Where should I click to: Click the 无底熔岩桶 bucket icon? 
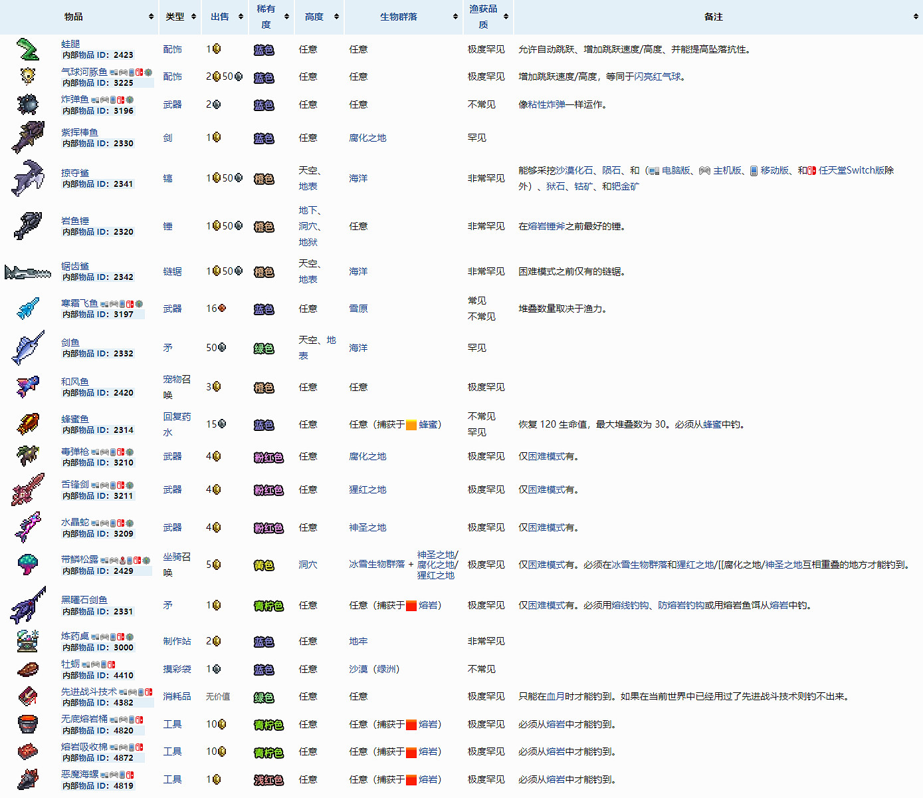[x=28, y=724]
